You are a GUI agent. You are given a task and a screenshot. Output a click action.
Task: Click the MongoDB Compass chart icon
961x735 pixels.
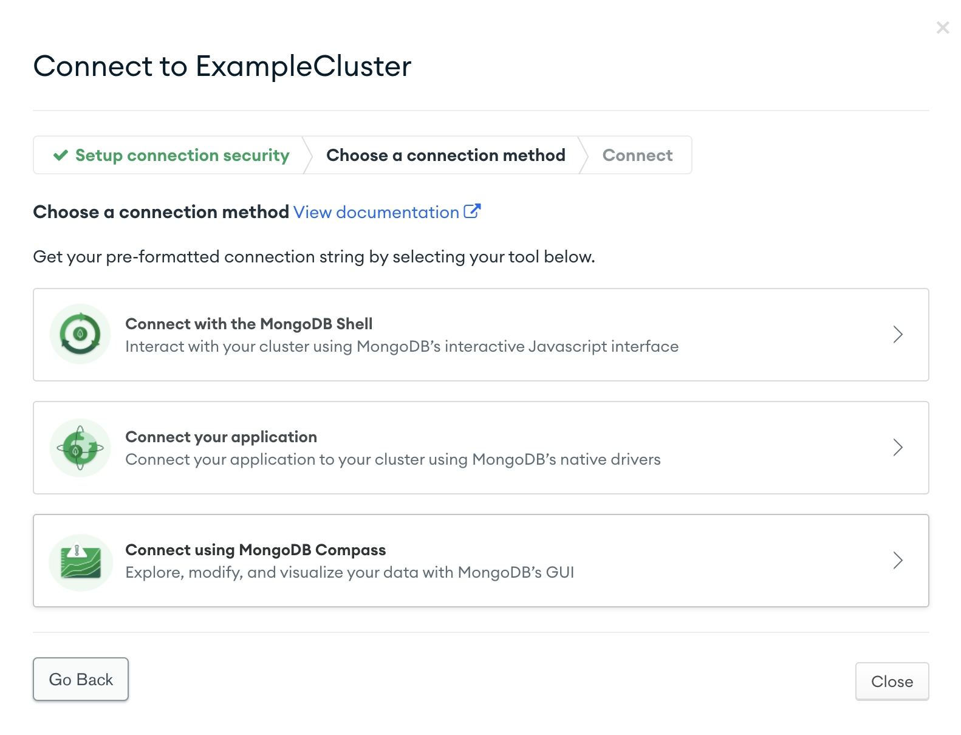[80, 562]
